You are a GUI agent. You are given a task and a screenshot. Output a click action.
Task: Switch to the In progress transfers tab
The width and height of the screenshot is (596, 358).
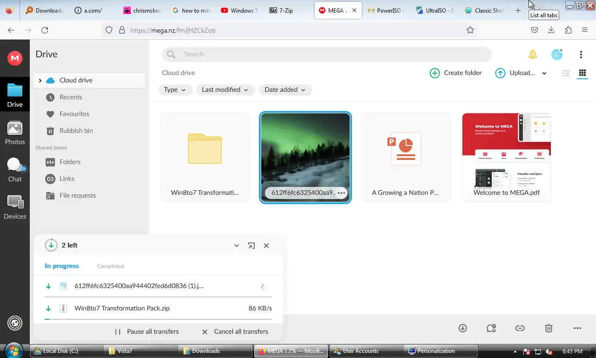tap(62, 266)
